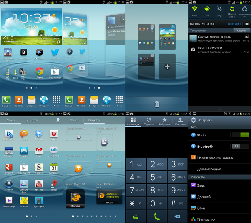Switch to the Журналы call logs tab

(x=149, y=121)
